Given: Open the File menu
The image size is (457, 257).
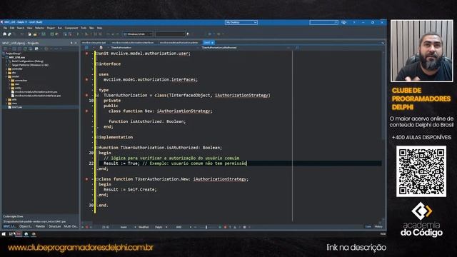Looking at the screenshot, I should 5,28.
